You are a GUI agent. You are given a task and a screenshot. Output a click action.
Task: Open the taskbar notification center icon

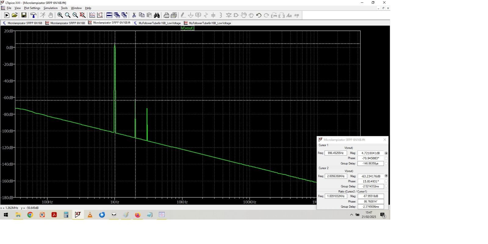click(383, 215)
